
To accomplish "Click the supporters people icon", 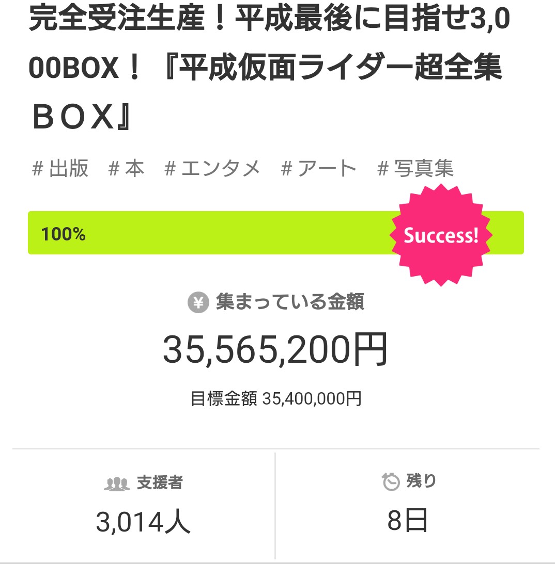I will click(x=116, y=484).
